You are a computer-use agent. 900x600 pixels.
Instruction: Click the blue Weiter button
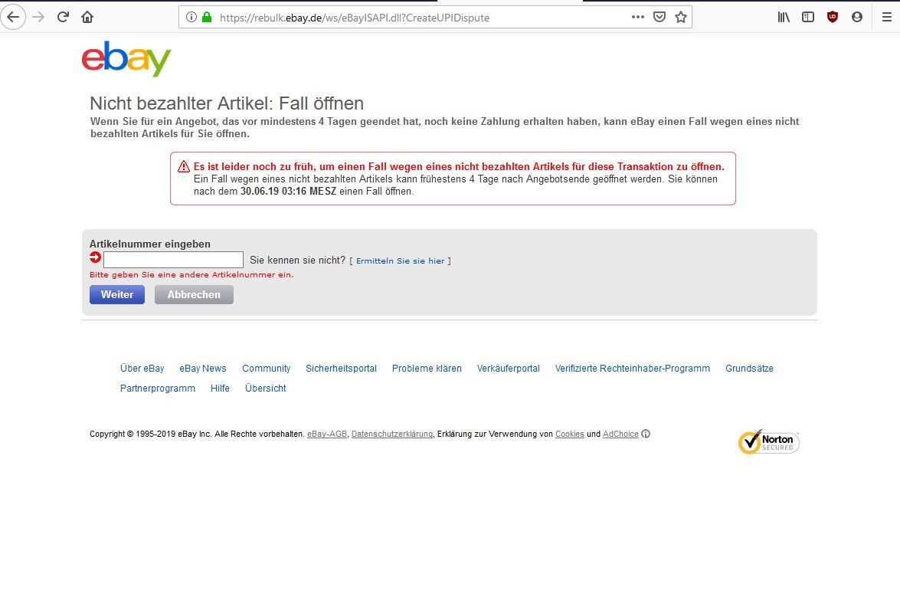point(117,294)
